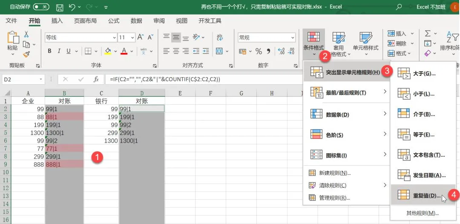Screen dimensions: 460x224
Task: Apply the yellow fill color
Action: pyautogui.click(x=108, y=51)
